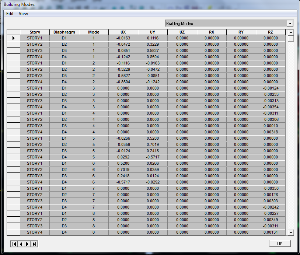Image resolution: width=300 pixels, height=255 pixels.
Task: Click RZ cell value -0.00354
Action: click(x=271, y=107)
